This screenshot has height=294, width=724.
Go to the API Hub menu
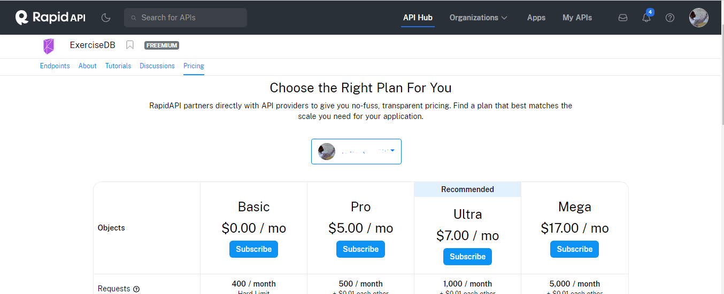[418, 18]
